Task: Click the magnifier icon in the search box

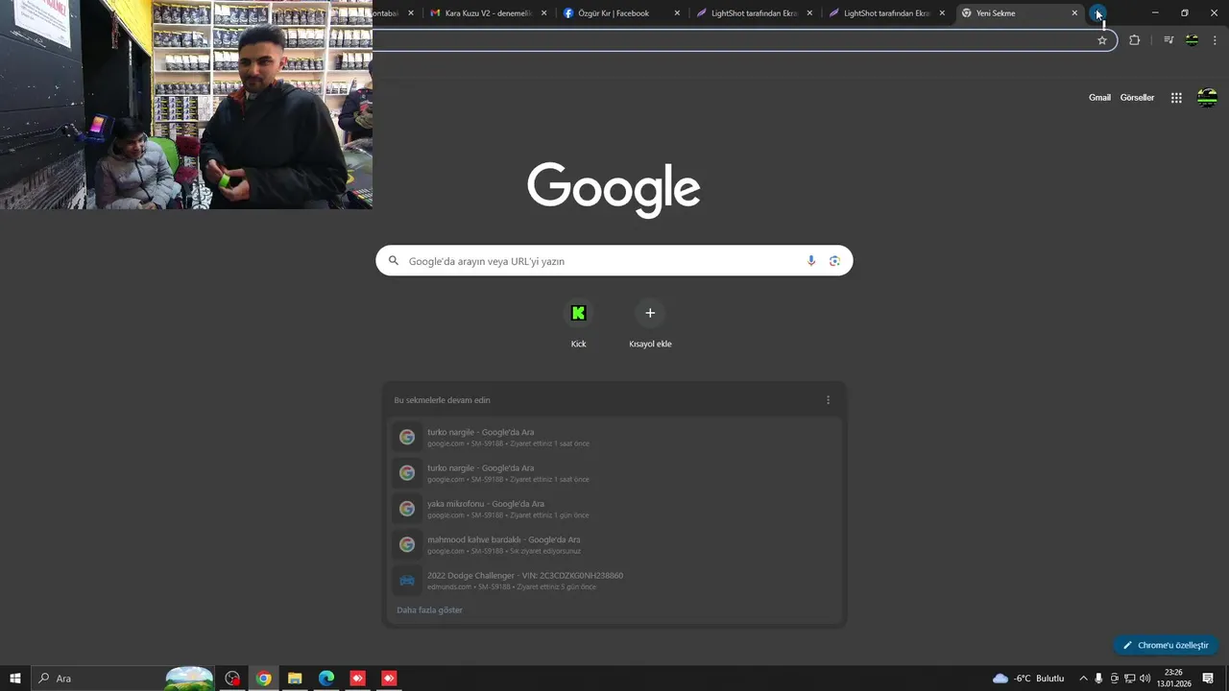Action: (x=394, y=261)
